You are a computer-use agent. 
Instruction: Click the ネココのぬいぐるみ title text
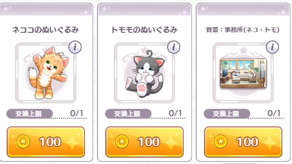(x=45, y=30)
